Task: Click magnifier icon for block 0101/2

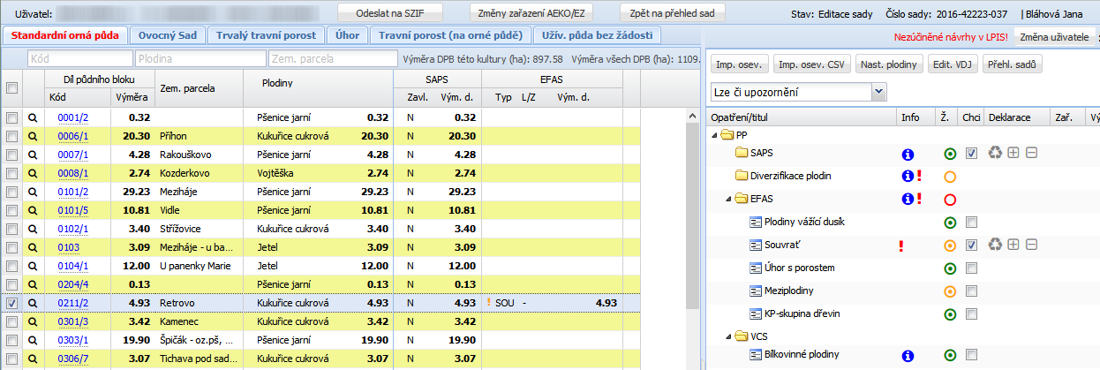Action: pos(34,192)
